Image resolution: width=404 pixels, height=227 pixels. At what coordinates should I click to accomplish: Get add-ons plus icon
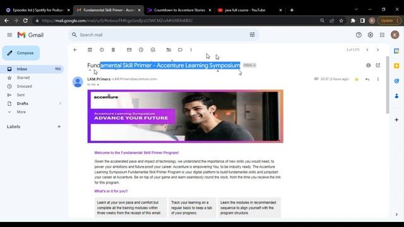[x=396, y=120]
